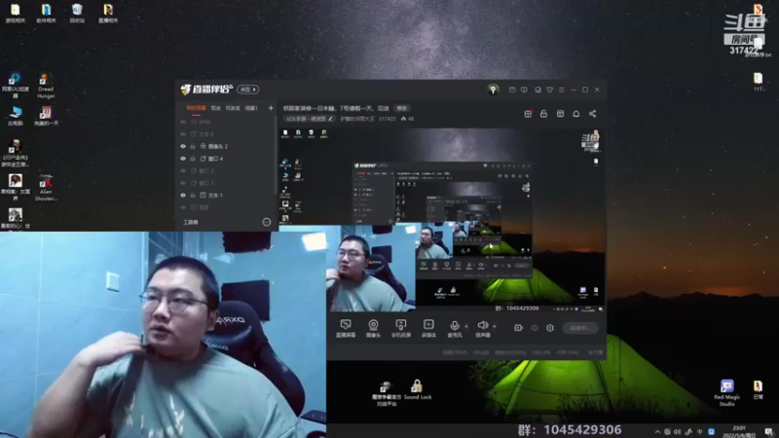Open the mail icon in title bar

pyautogui.click(x=512, y=90)
